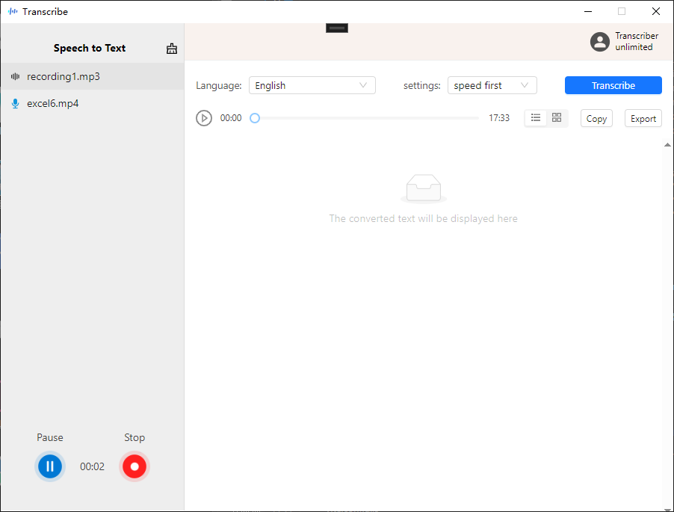This screenshot has width=674, height=512.
Task: Click the waveform icon beside recording1.mp3
Action: pyautogui.click(x=16, y=76)
